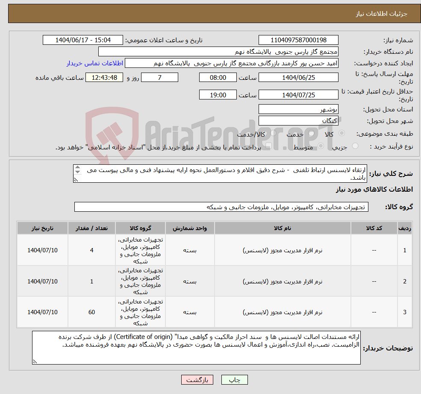Click the مهلت ارسال پاسخ date 1404/06/25
The image size is (421, 394).
298,77
